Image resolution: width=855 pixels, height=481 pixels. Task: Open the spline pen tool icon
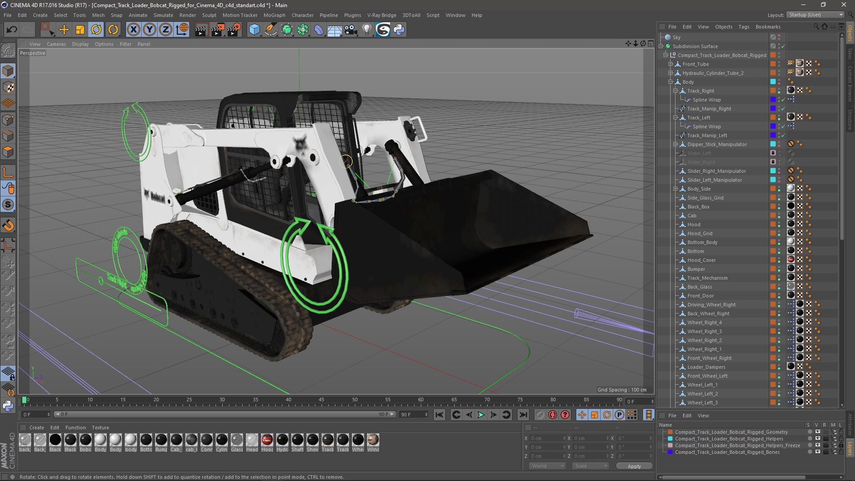271,30
